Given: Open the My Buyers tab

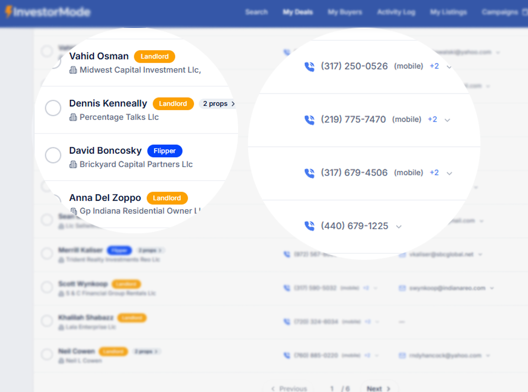Looking at the screenshot, I should [345, 12].
